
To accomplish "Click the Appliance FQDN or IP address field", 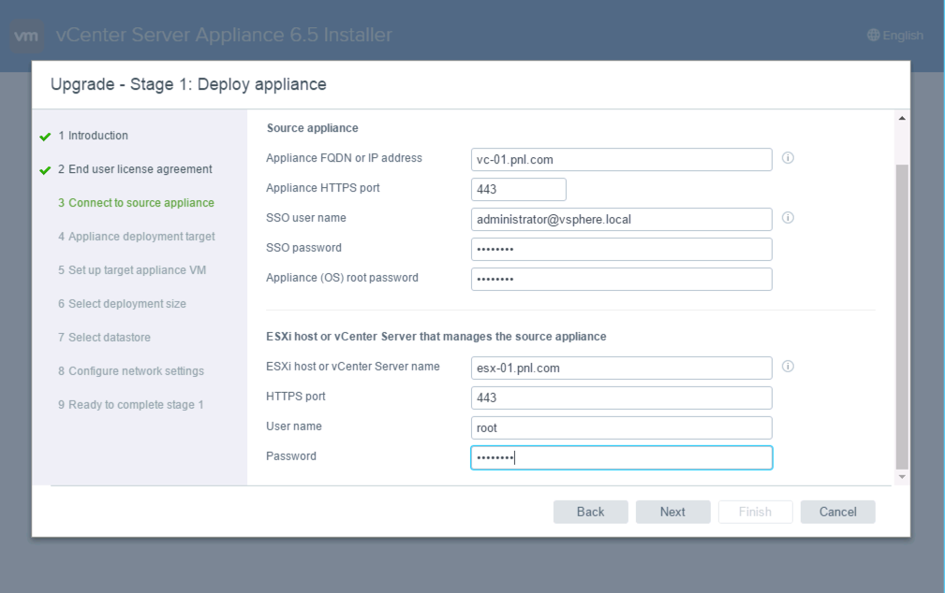I will coord(621,160).
